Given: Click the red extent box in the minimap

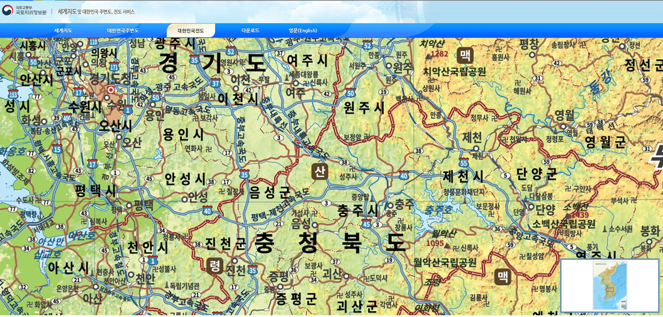Looking at the screenshot, I should 610,289.
